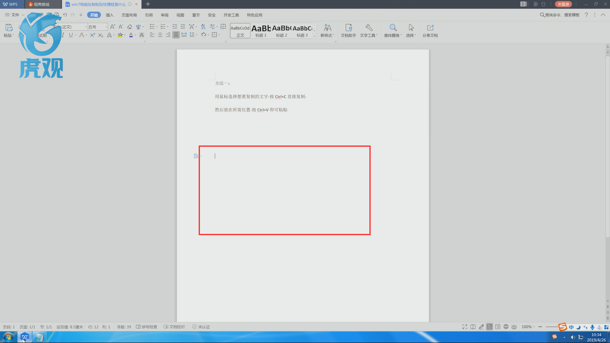Viewport: 610px width, 343px height.
Task: Open the Windows Start menu
Action: click(8, 337)
